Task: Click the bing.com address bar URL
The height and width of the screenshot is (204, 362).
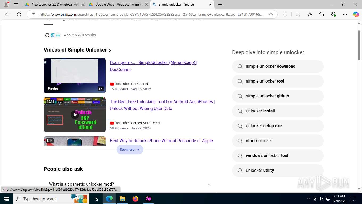Action: (x=151, y=14)
